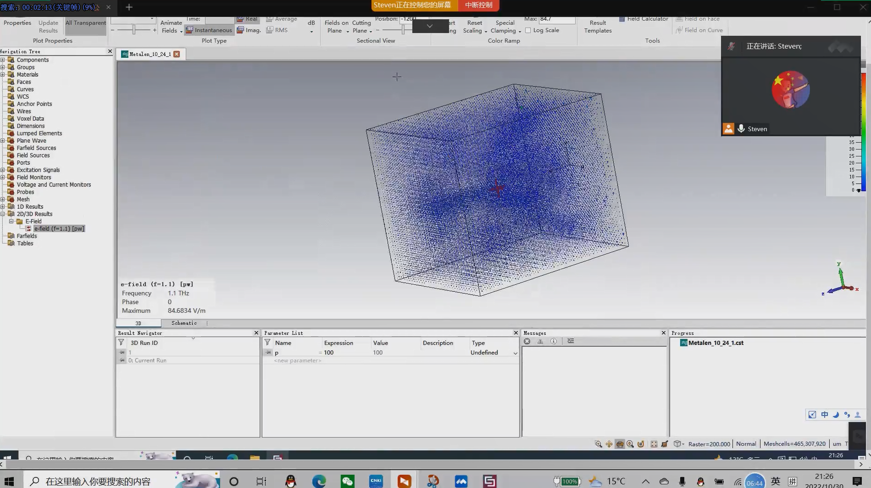Select the Instantaneous plot type
Image resolution: width=871 pixels, height=488 pixels.
(209, 30)
